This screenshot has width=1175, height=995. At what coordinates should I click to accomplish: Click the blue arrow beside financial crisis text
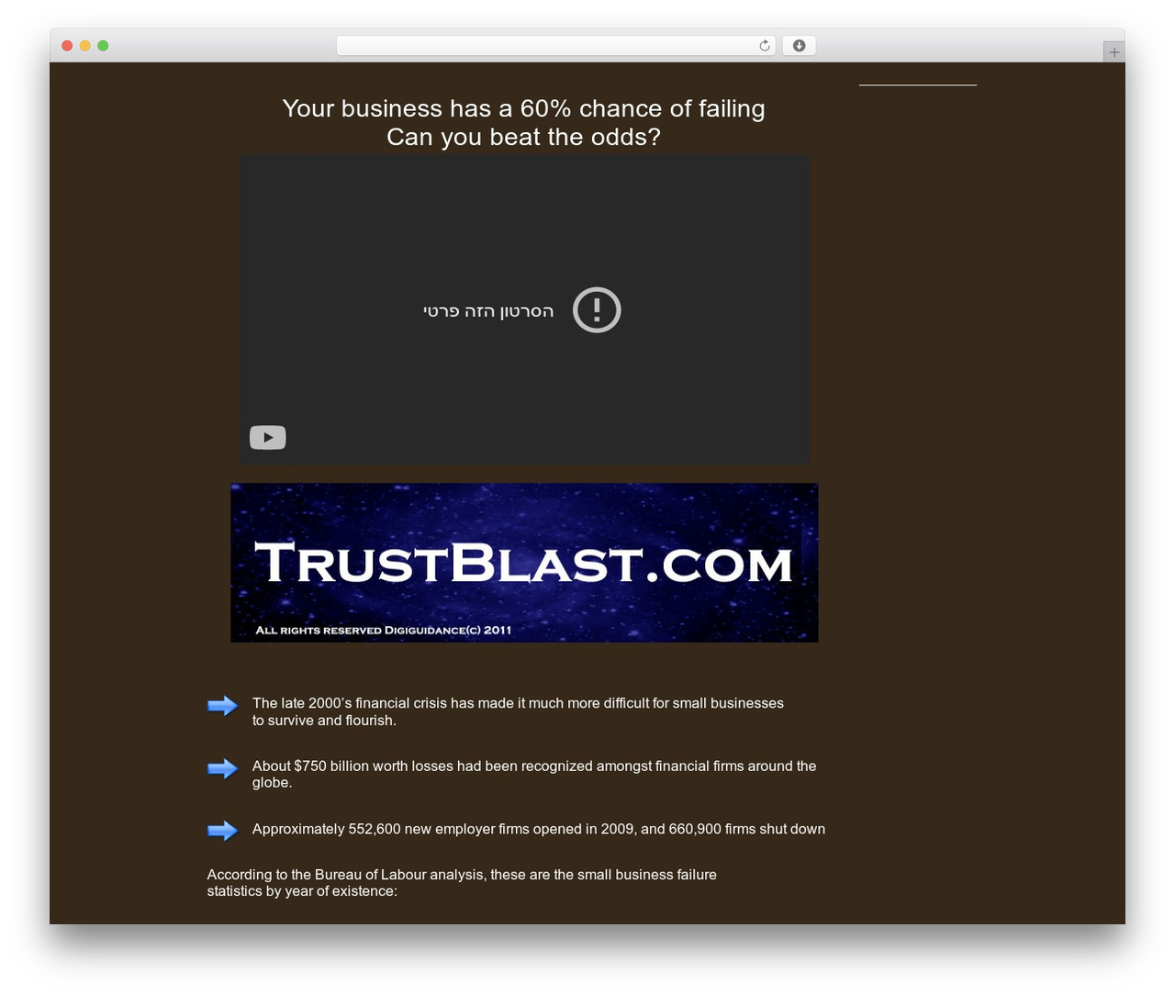223,706
